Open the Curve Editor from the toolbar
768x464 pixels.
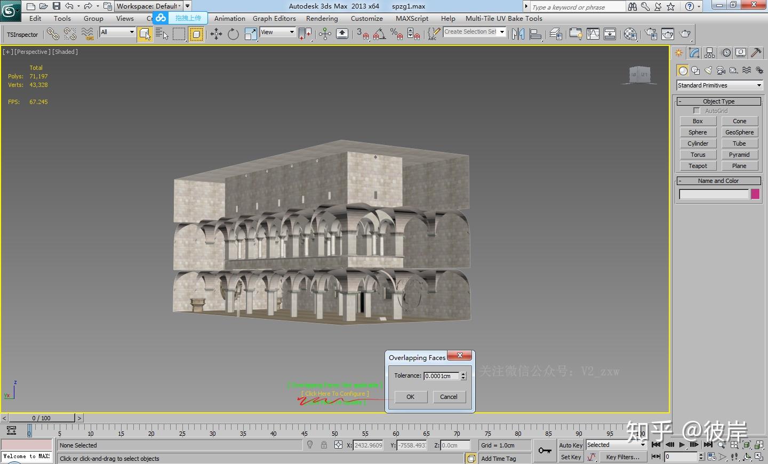(x=593, y=35)
